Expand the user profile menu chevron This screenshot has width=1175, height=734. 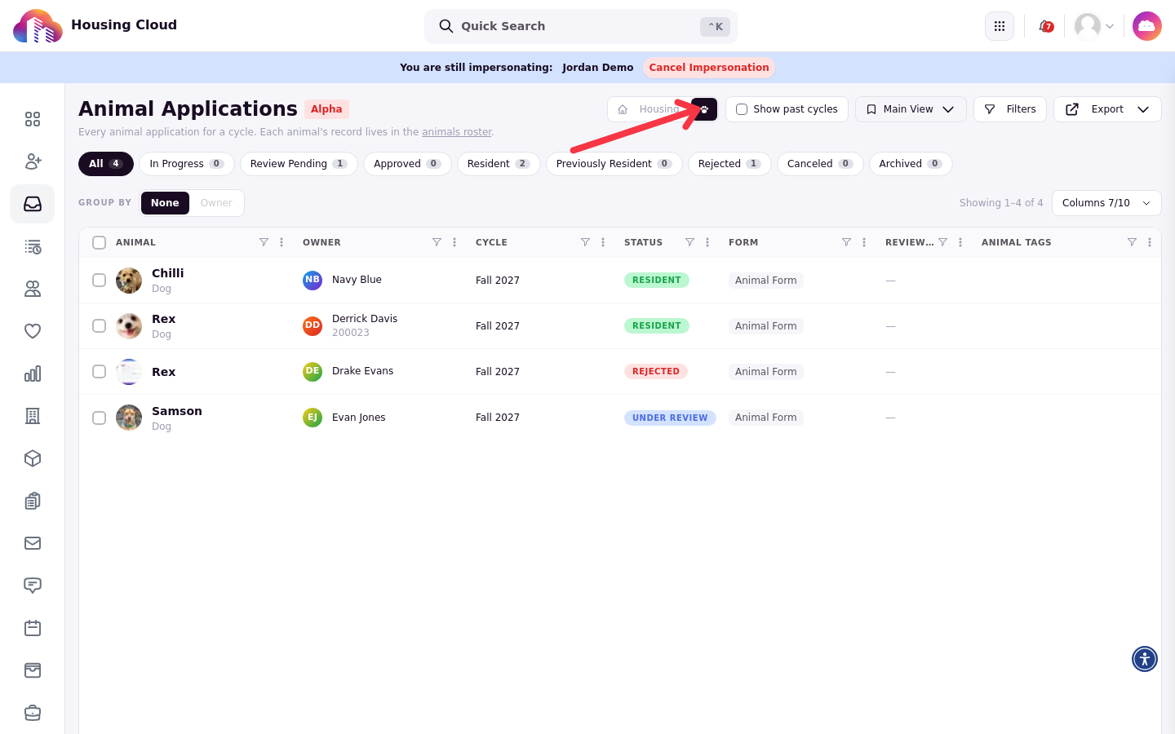click(1110, 26)
